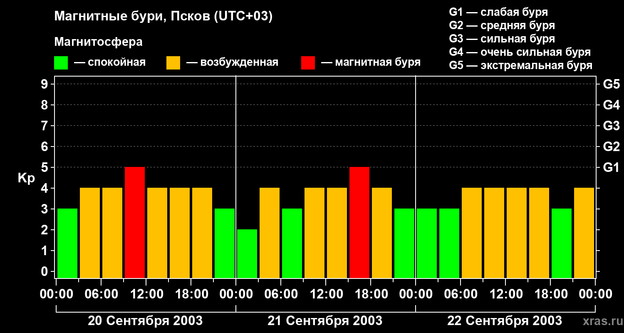Viewport: 624px width, 333px height.
Task: Click the Kp axis title
Action: point(26,178)
